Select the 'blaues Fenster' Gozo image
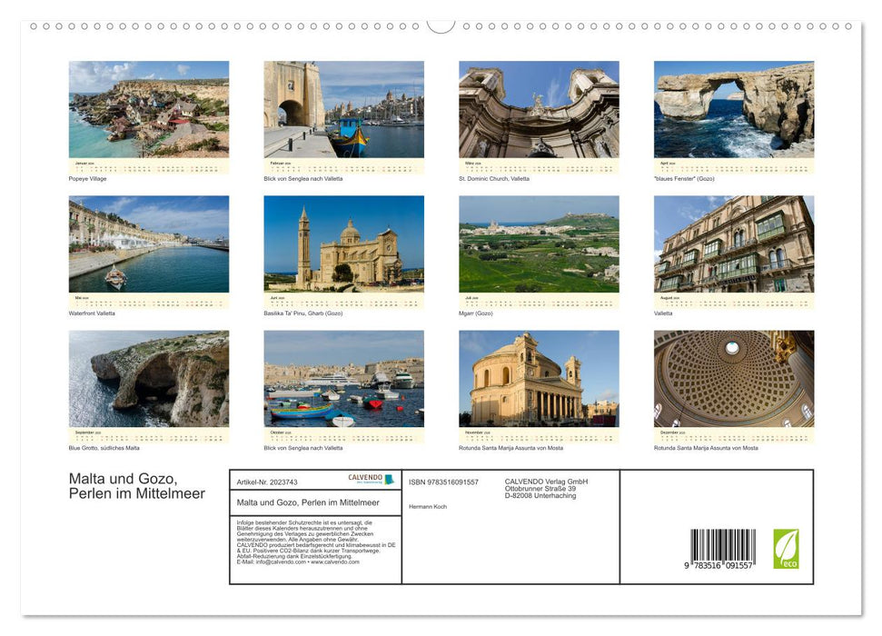The image size is (882, 636). click(733, 109)
